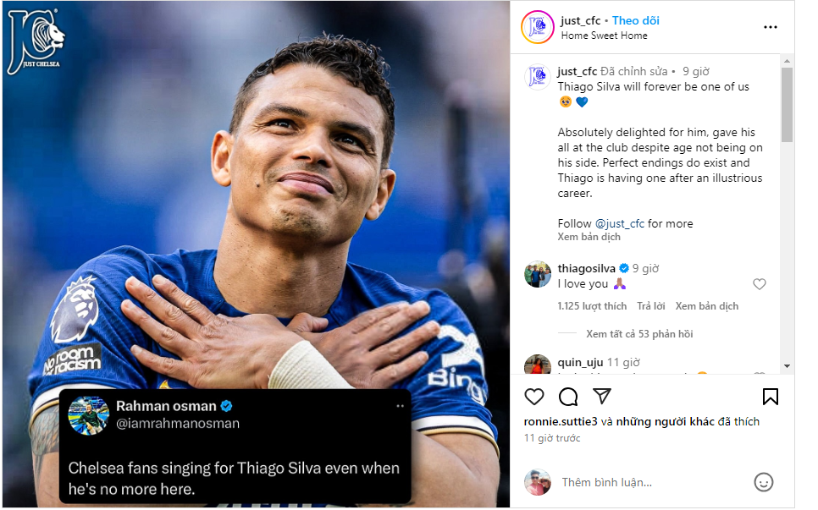This screenshot has width=818, height=510.
Task: Open the three-dot options menu of the post
Action: tap(770, 26)
